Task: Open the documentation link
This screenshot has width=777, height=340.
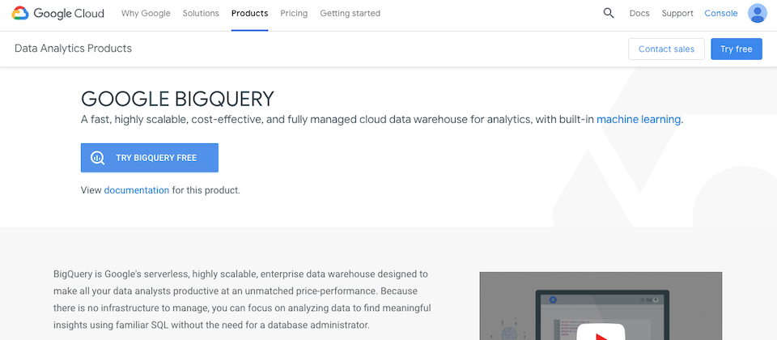Action: click(x=137, y=191)
